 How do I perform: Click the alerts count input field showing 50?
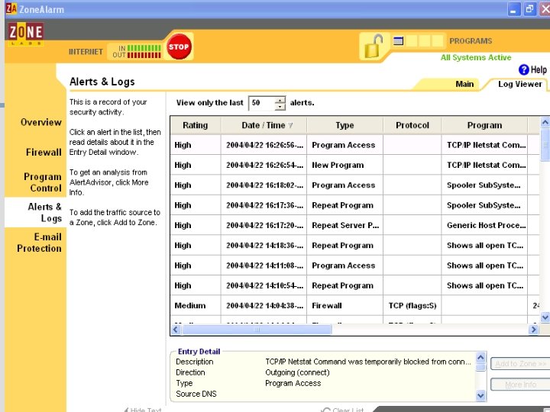(262, 103)
